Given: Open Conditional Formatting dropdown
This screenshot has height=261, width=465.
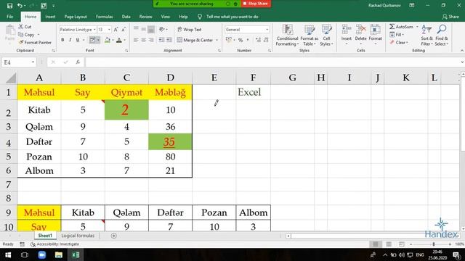Looking at the screenshot, I should tap(287, 36).
